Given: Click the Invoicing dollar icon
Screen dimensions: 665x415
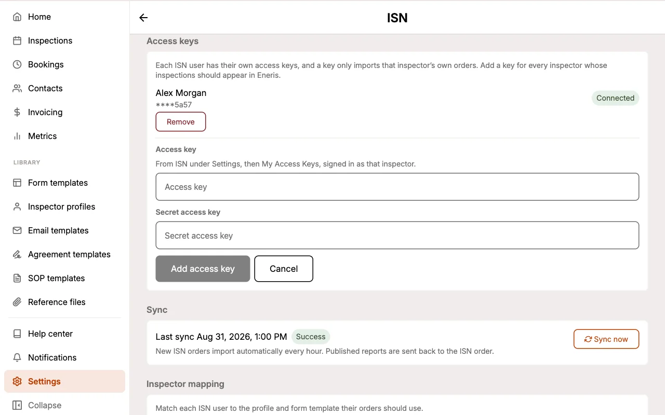Looking at the screenshot, I should pos(17,112).
